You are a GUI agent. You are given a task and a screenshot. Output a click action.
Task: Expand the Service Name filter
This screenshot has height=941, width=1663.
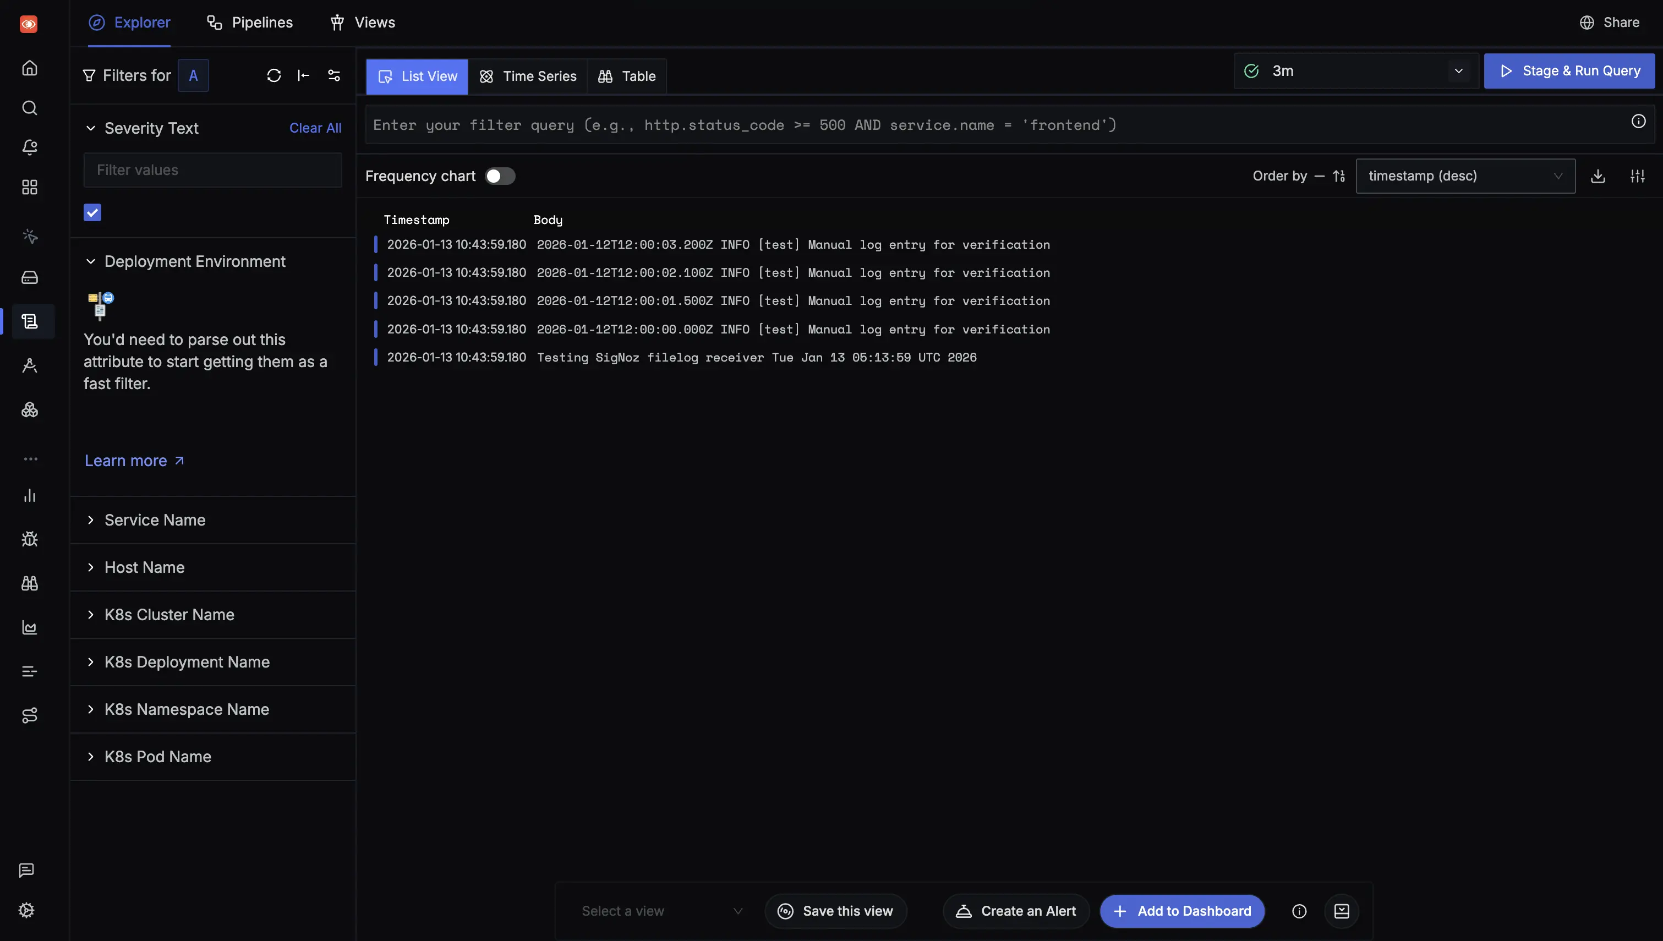(x=155, y=520)
